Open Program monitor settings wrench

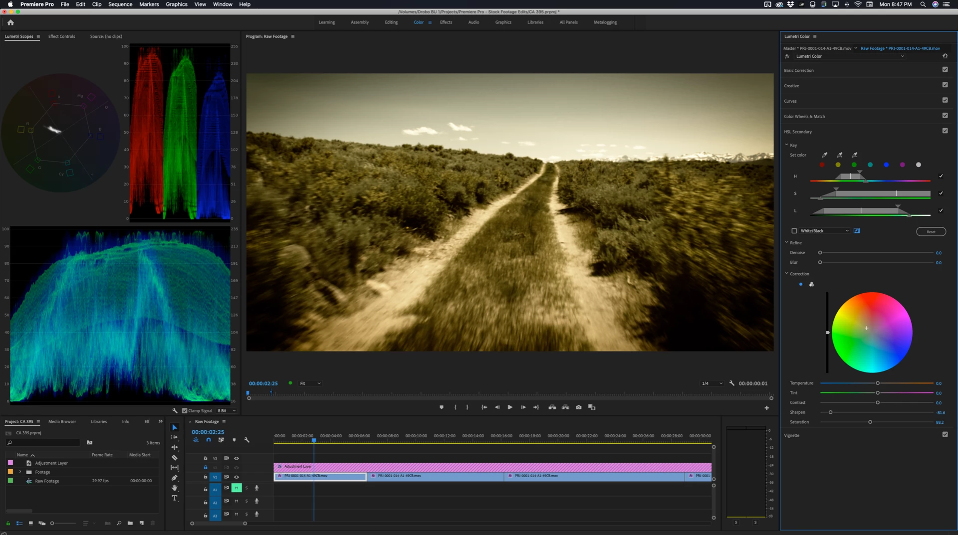tap(732, 383)
